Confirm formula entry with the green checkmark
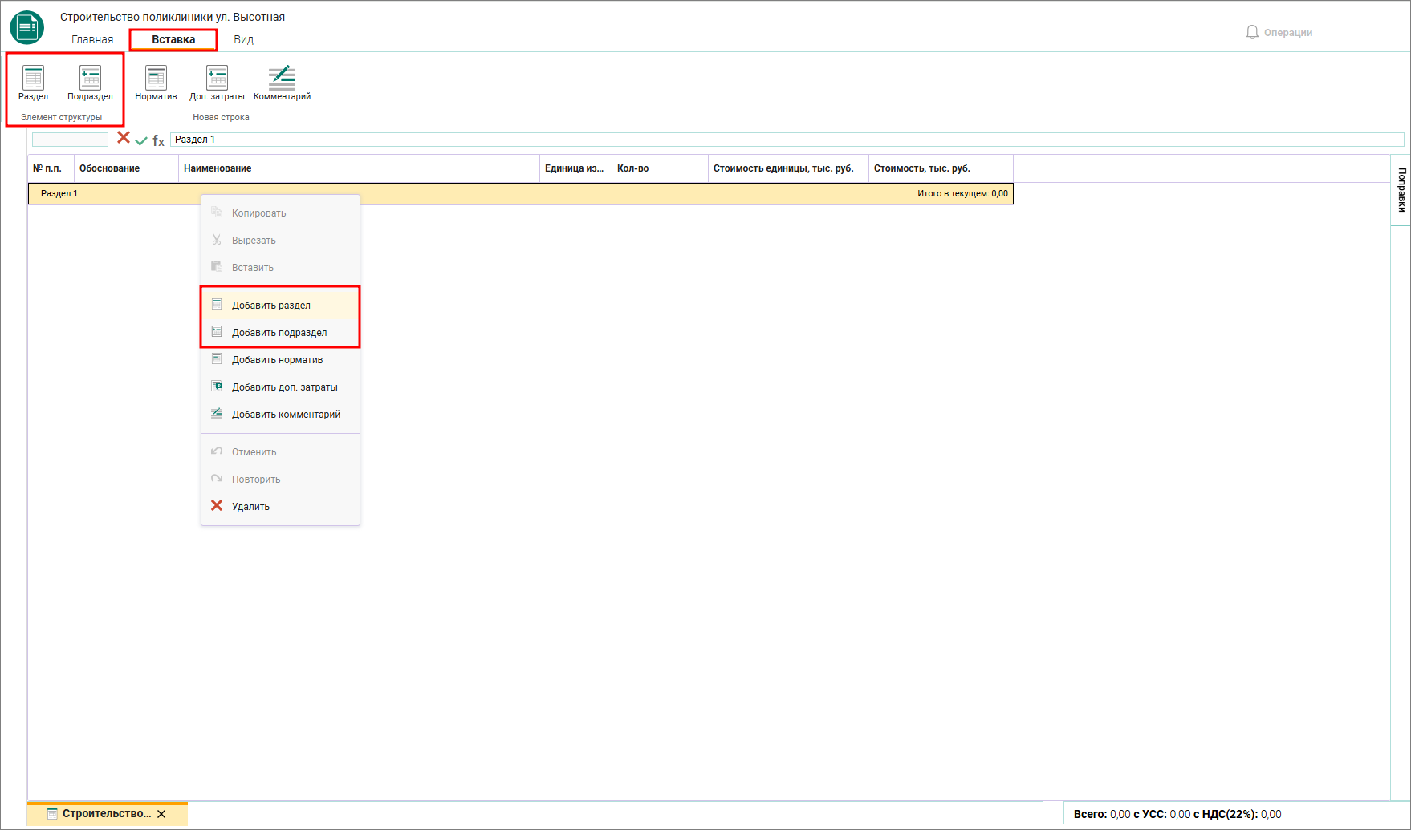The image size is (1411, 830). click(x=141, y=140)
